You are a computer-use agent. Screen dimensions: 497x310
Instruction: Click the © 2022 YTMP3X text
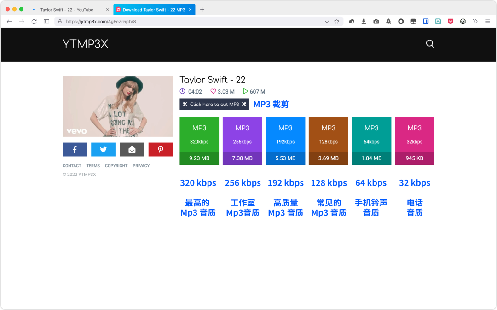click(x=79, y=175)
